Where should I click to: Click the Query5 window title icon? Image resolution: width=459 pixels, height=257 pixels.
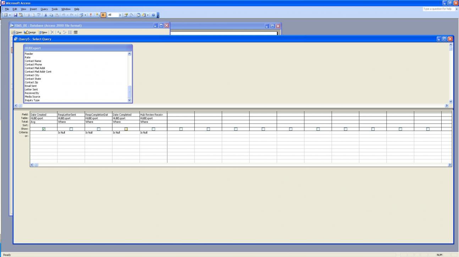pyautogui.click(x=16, y=39)
